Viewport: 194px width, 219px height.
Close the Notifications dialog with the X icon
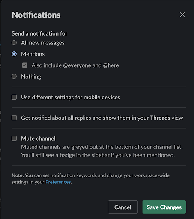[x=182, y=15]
